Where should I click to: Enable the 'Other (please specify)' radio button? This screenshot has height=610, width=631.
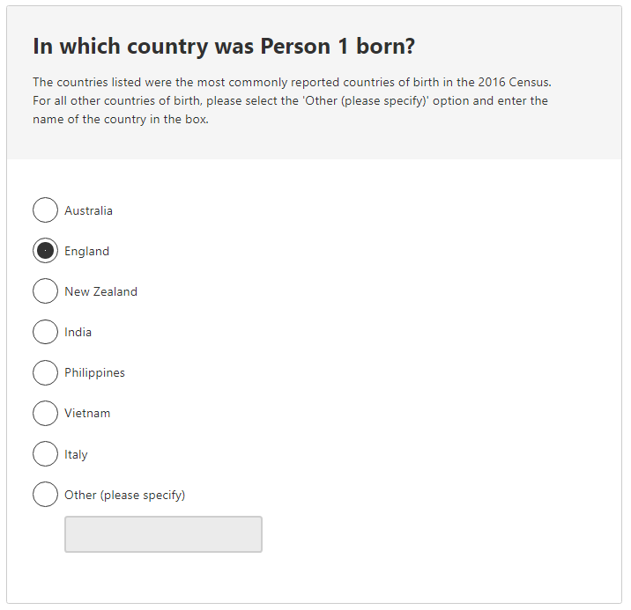click(45, 495)
